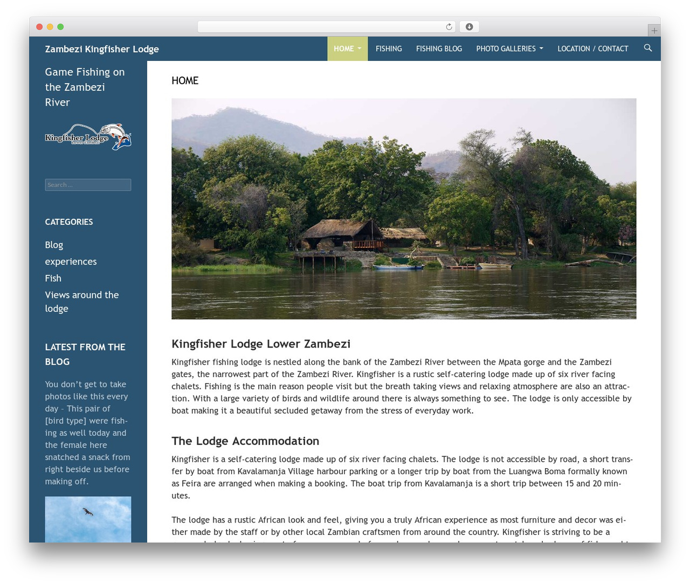
Task: Click the Zambezi Kingfisher Lodge site title
Action: tap(102, 49)
